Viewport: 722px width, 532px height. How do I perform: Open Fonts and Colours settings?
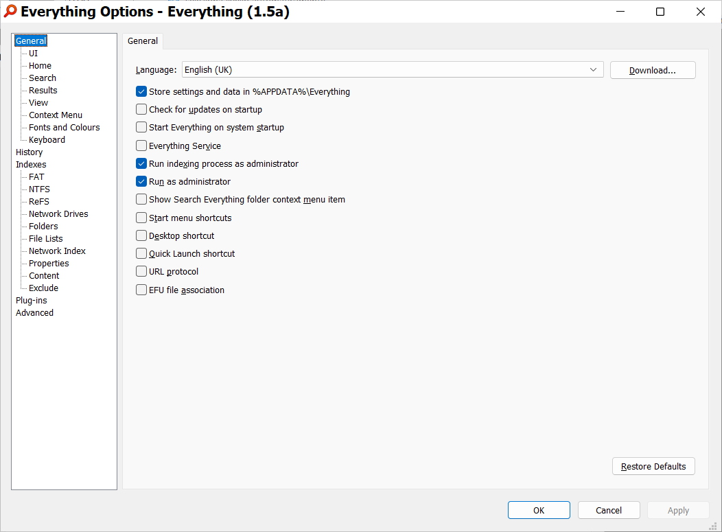tap(65, 127)
